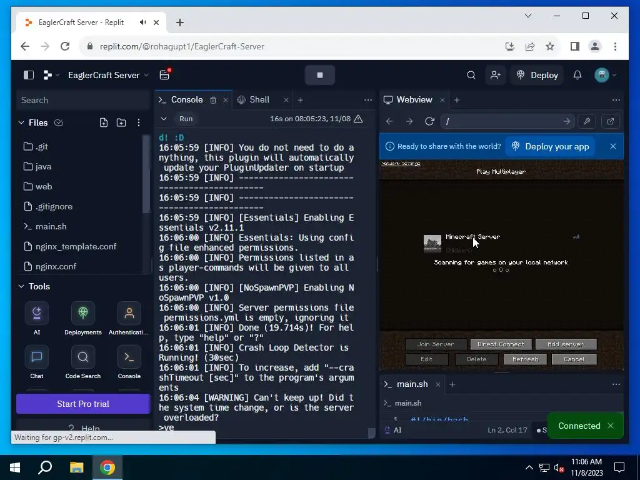Add a new tab beside Shell

[301, 100]
